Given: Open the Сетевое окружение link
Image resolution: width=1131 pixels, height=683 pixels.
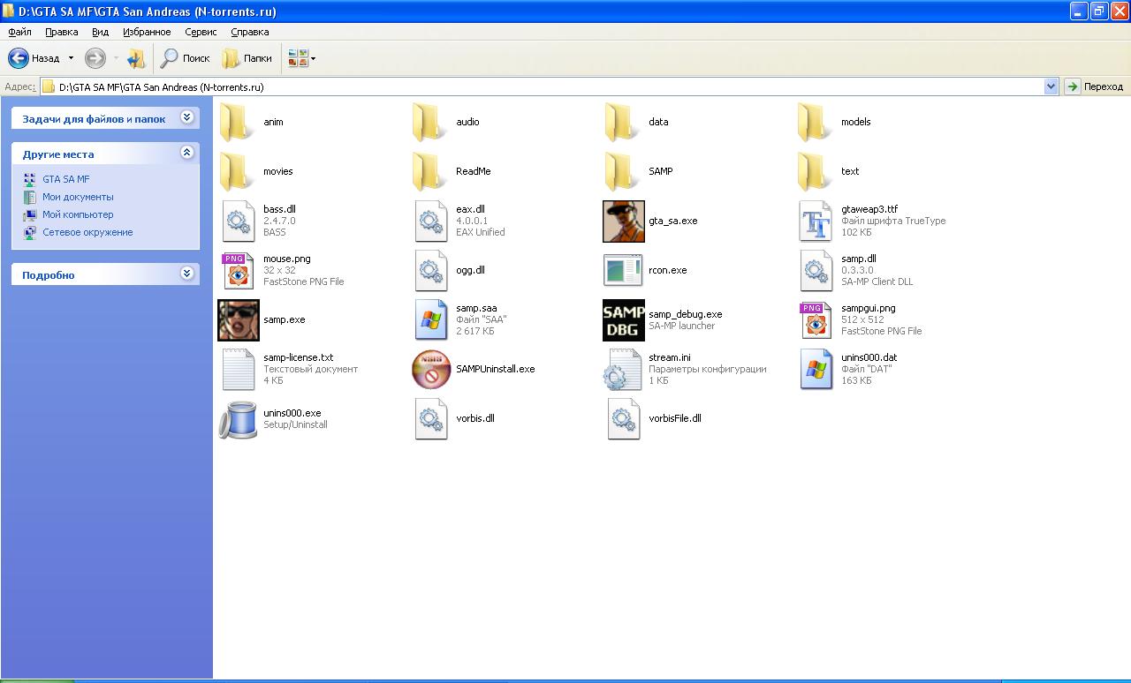Looking at the screenshot, I should point(87,232).
